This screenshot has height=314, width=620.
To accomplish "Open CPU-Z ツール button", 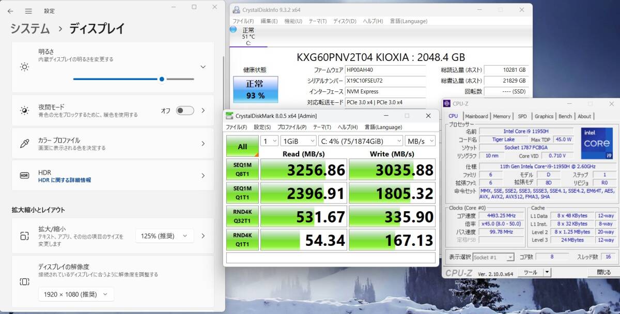I will pyautogui.click(x=530, y=272).
